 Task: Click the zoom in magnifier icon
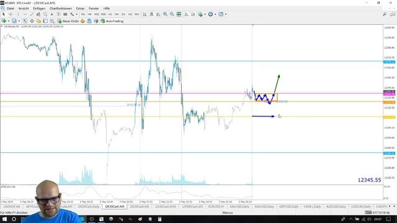pos(165,14)
